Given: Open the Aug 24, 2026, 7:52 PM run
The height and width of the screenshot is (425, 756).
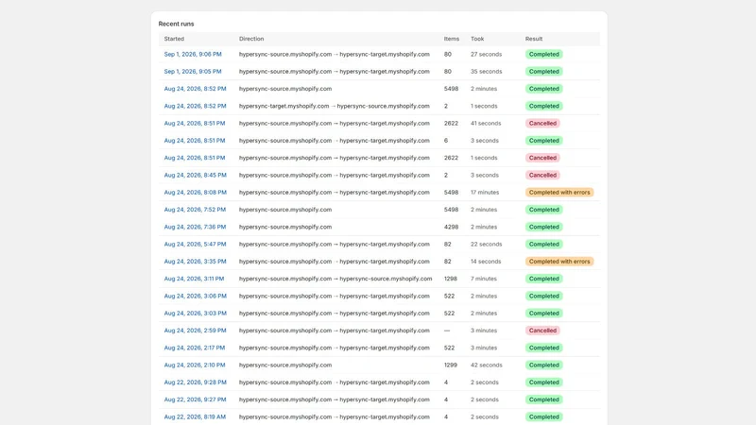Looking at the screenshot, I should click(x=195, y=210).
